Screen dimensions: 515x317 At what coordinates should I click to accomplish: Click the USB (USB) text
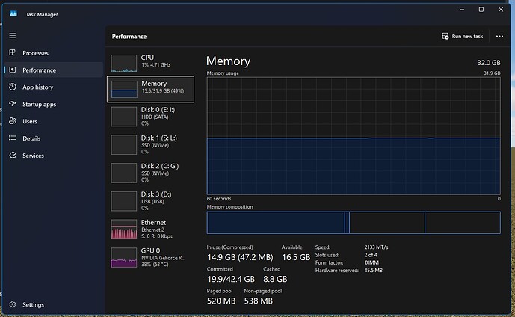(x=152, y=202)
